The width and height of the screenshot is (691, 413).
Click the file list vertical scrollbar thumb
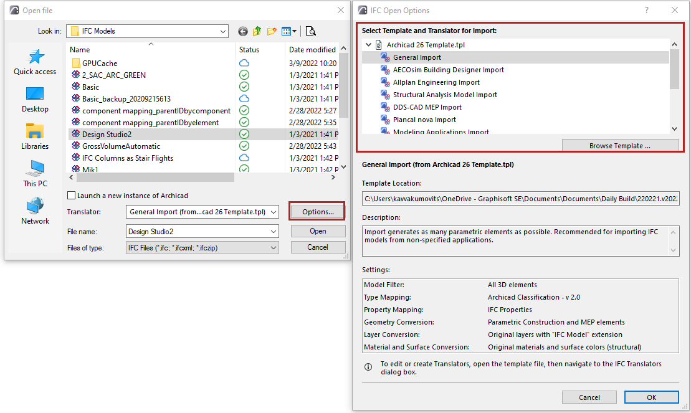click(x=344, y=85)
